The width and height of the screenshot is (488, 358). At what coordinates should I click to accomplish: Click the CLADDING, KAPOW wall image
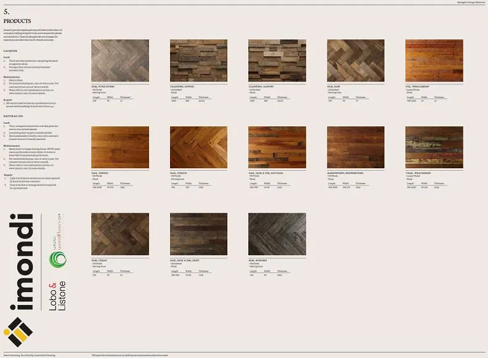[x=277, y=60]
